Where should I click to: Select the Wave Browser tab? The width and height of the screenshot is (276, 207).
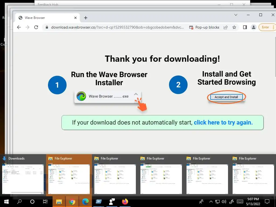47,18
